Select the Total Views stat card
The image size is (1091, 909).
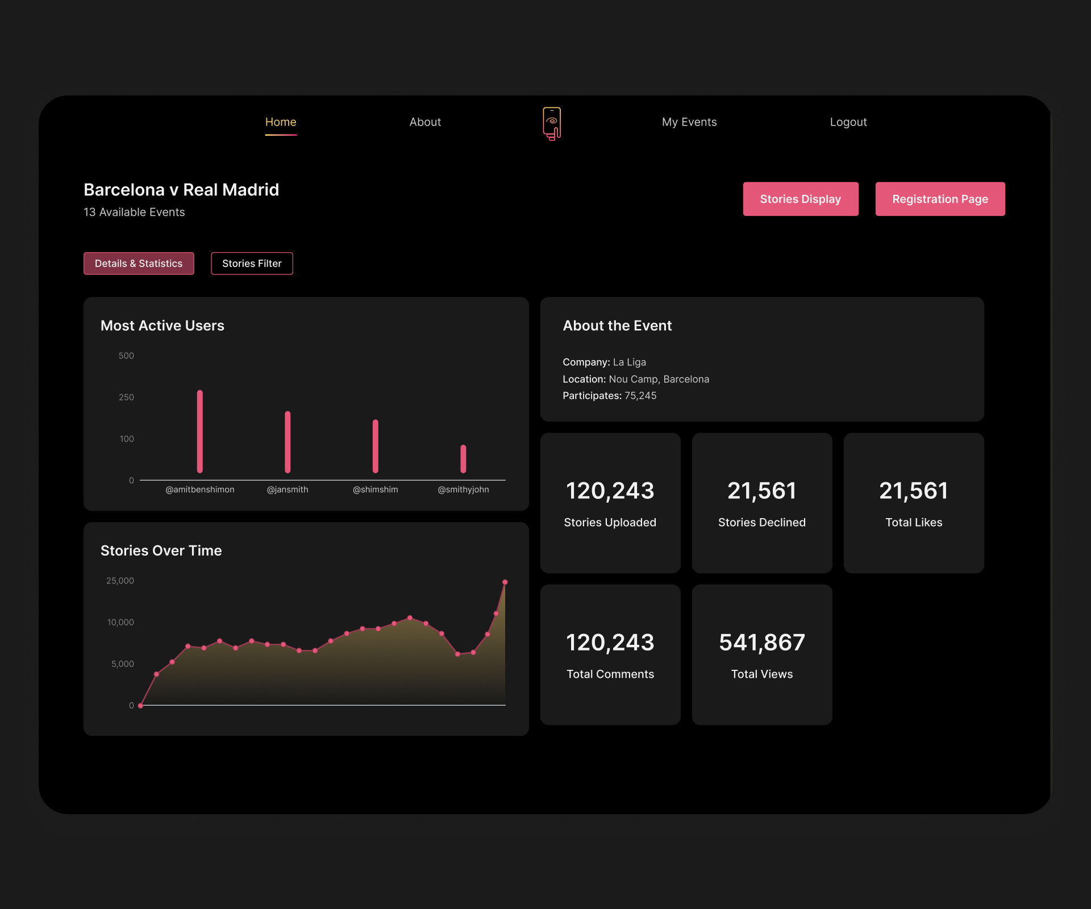point(762,654)
